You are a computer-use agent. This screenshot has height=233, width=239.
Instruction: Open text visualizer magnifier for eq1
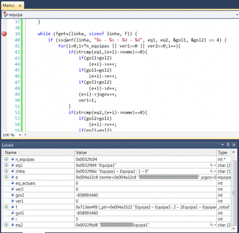[x=211, y=165]
